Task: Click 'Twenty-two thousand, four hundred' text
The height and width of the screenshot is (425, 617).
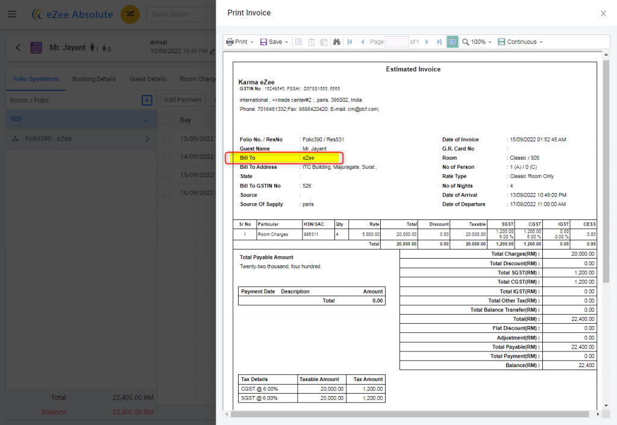Action: click(x=280, y=266)
